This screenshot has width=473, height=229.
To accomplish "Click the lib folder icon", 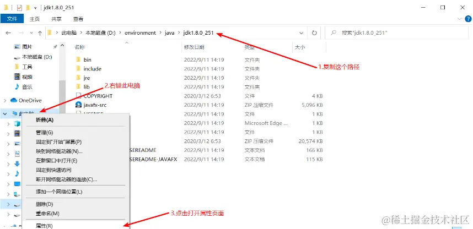I will pos(78,86).
